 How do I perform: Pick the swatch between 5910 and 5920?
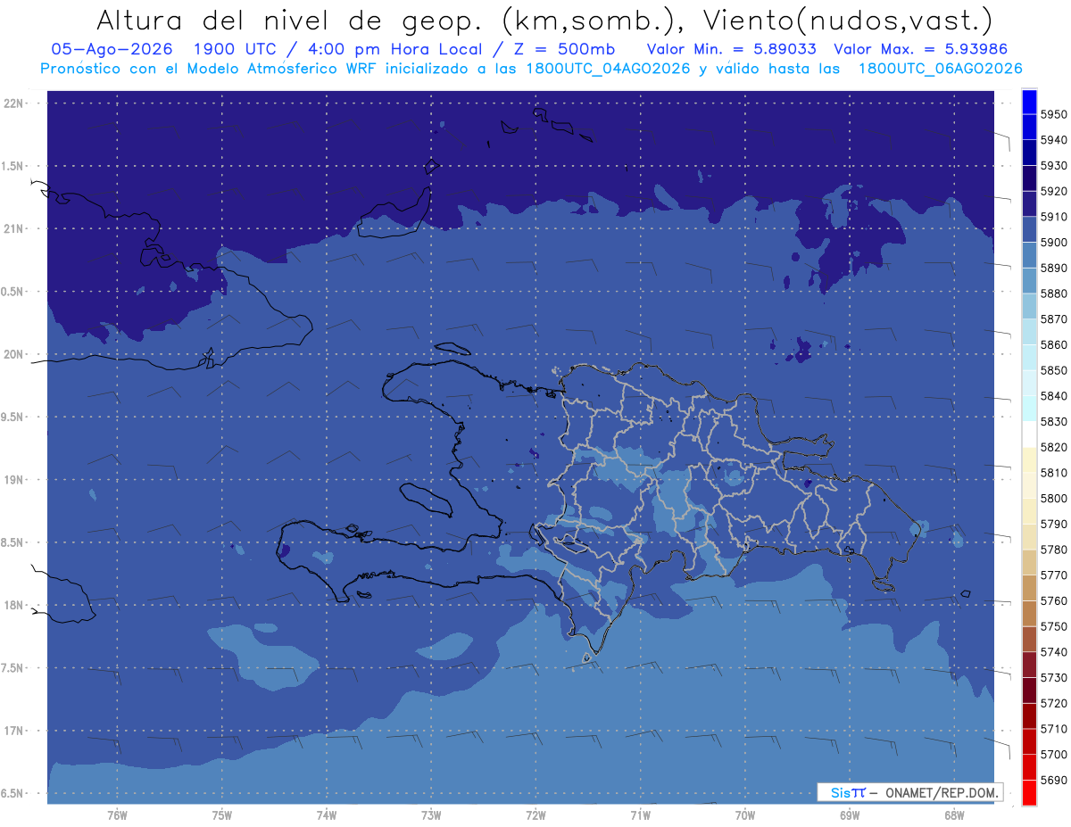[1029, 204]
